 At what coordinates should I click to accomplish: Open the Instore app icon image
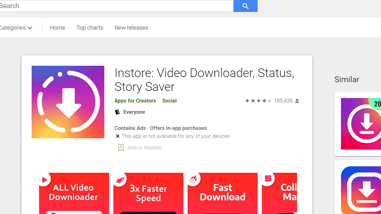point(68,102)
